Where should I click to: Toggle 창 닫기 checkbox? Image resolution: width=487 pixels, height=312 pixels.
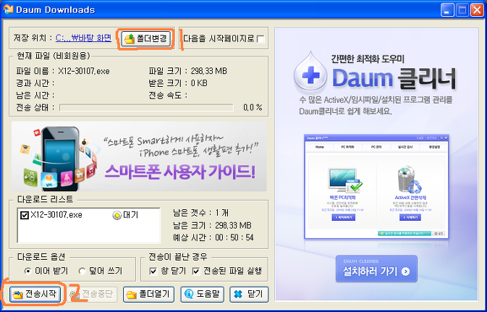[x=153, y=271]
